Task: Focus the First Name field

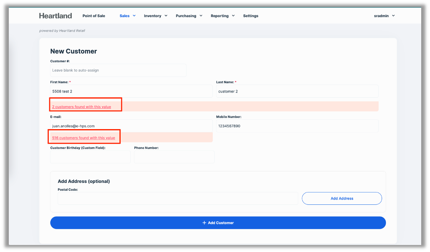Action: [131, 91]
